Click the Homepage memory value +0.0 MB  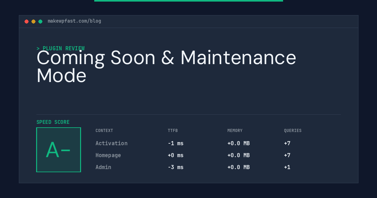tap(238, 155)
